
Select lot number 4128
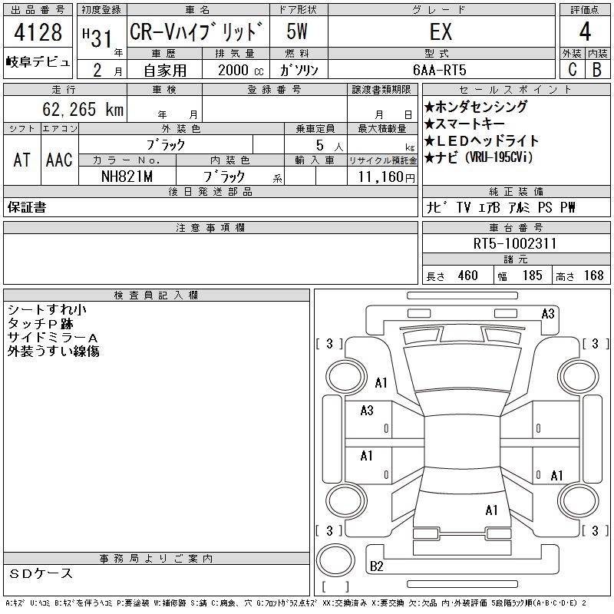coord(38,33)
